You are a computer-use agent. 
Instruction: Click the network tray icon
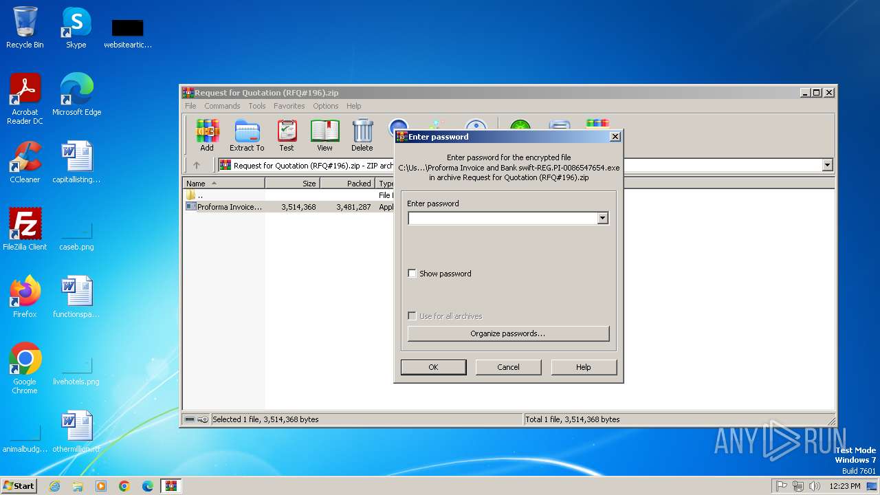pos(798,486)
